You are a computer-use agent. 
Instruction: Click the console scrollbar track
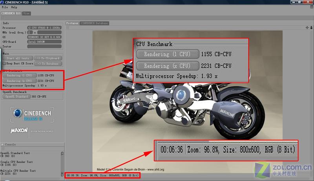coord(62,164)
